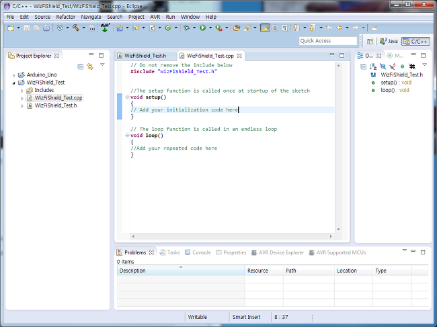Screen dimensions: 437x327
Task: Toggle Block Selection Mode button
Action: (275, 28)
